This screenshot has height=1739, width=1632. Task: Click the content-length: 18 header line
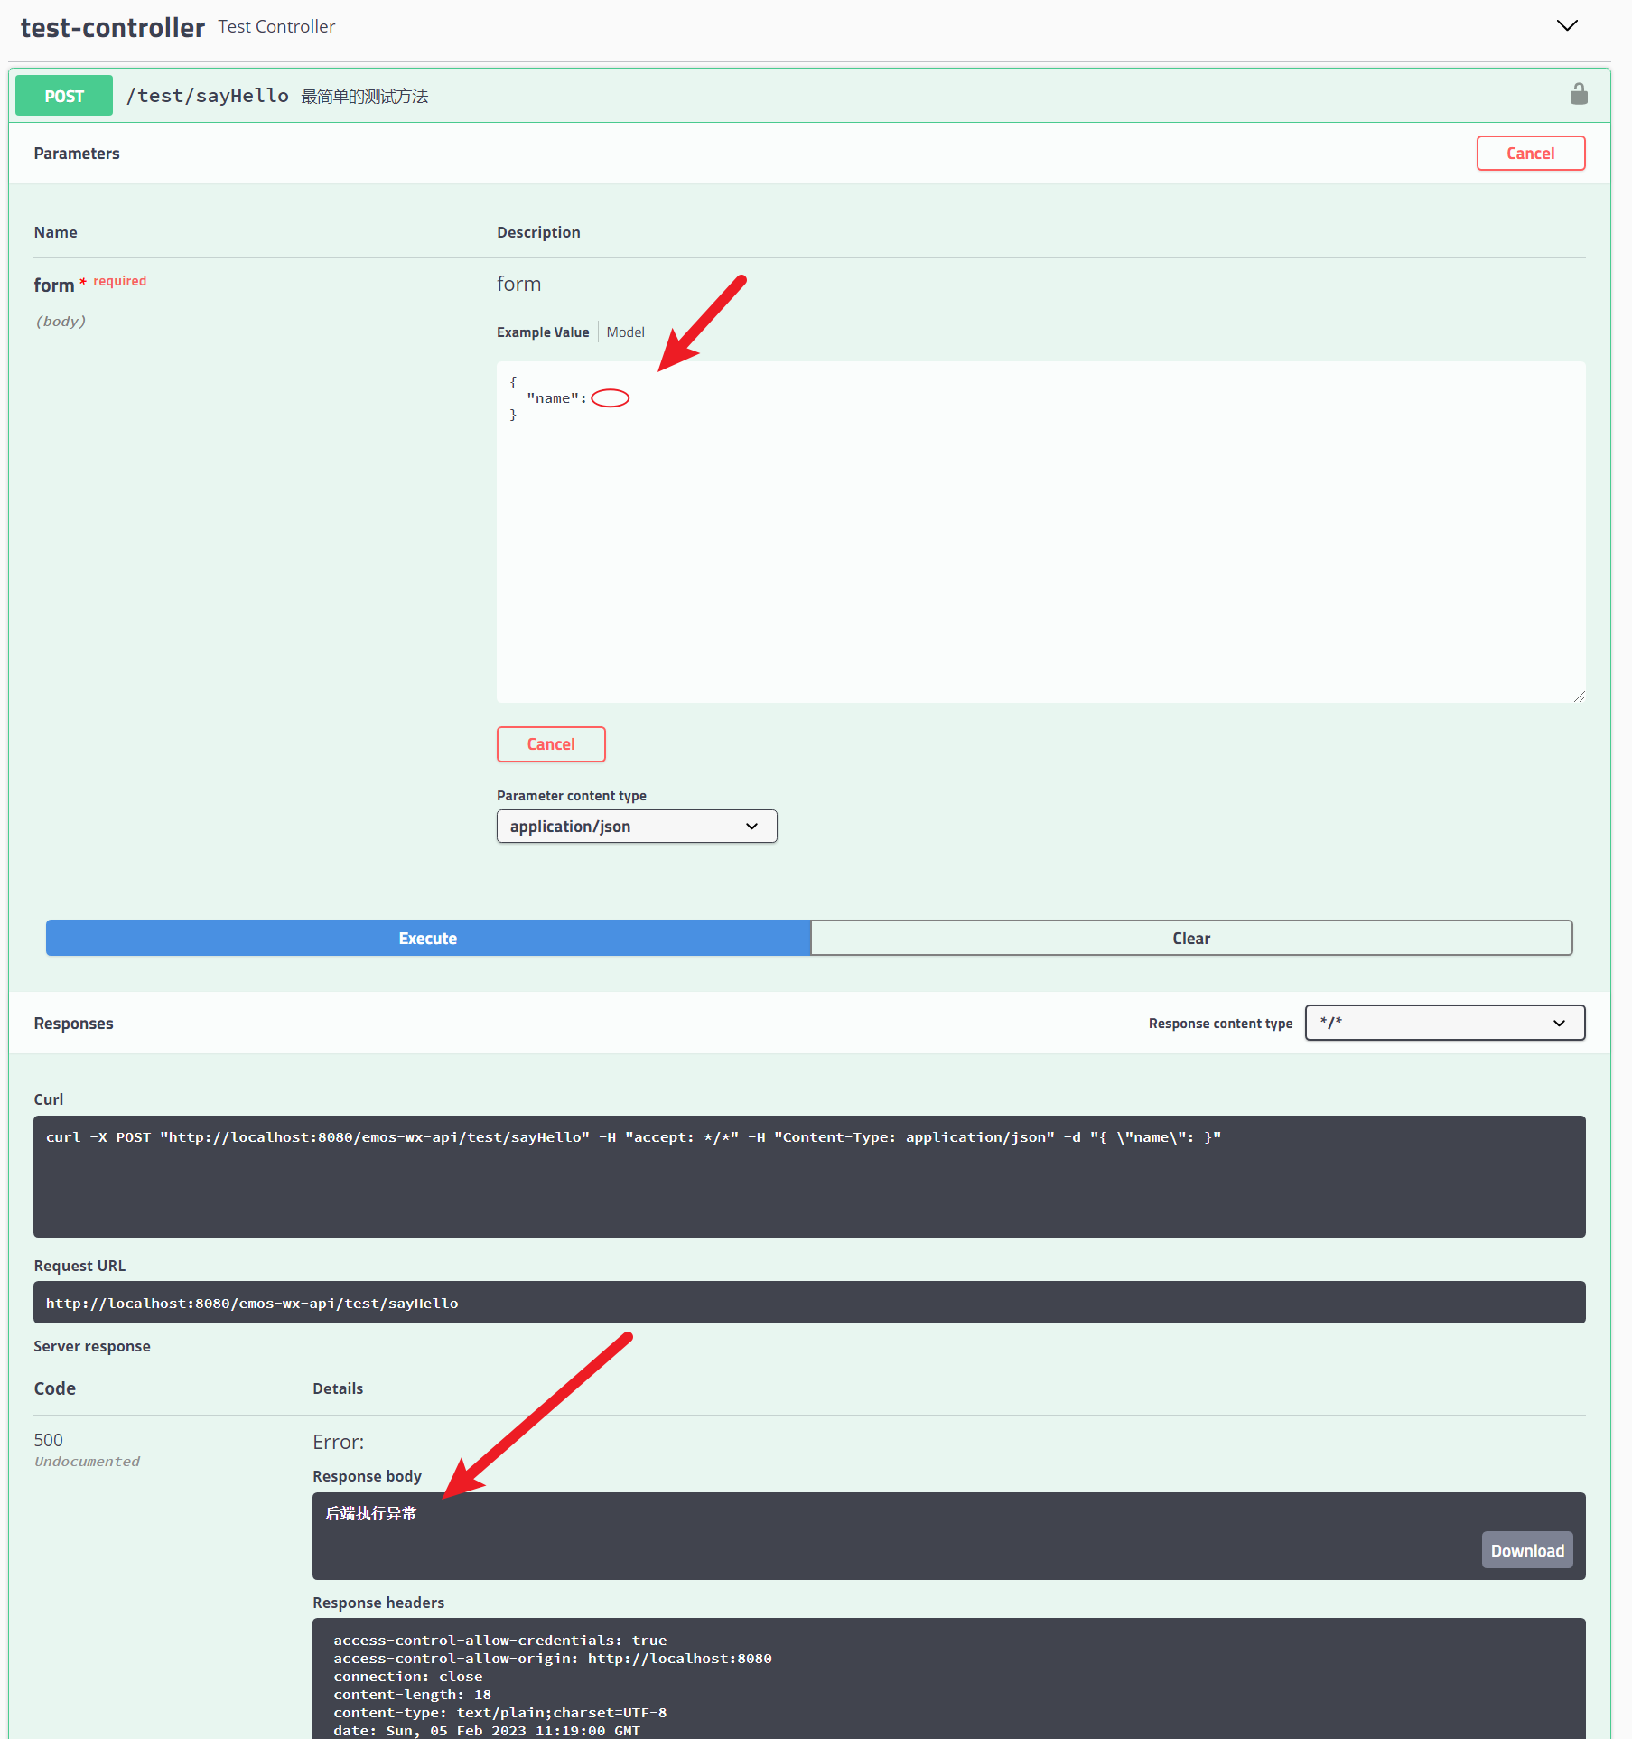tap(412, 1695)
